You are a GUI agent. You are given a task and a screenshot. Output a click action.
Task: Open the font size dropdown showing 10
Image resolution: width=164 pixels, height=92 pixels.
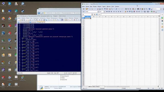tap(104, 11)
